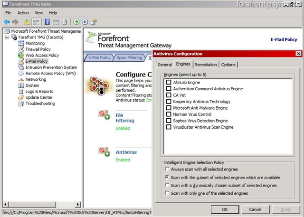
Task: Click the Up One Level folder icon
Action: (x=27, y=22)
